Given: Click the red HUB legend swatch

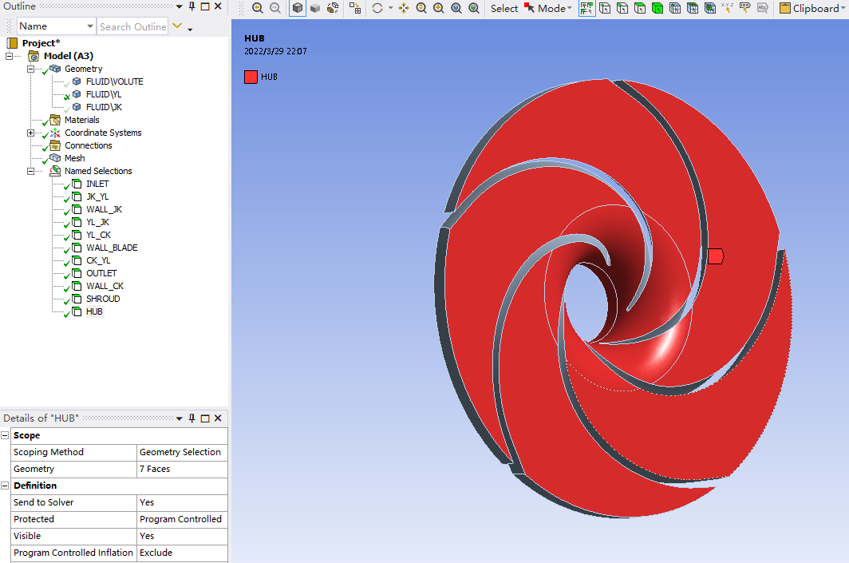Looking at the screenshot, I should pyautogui.click(x=251, y=77).
